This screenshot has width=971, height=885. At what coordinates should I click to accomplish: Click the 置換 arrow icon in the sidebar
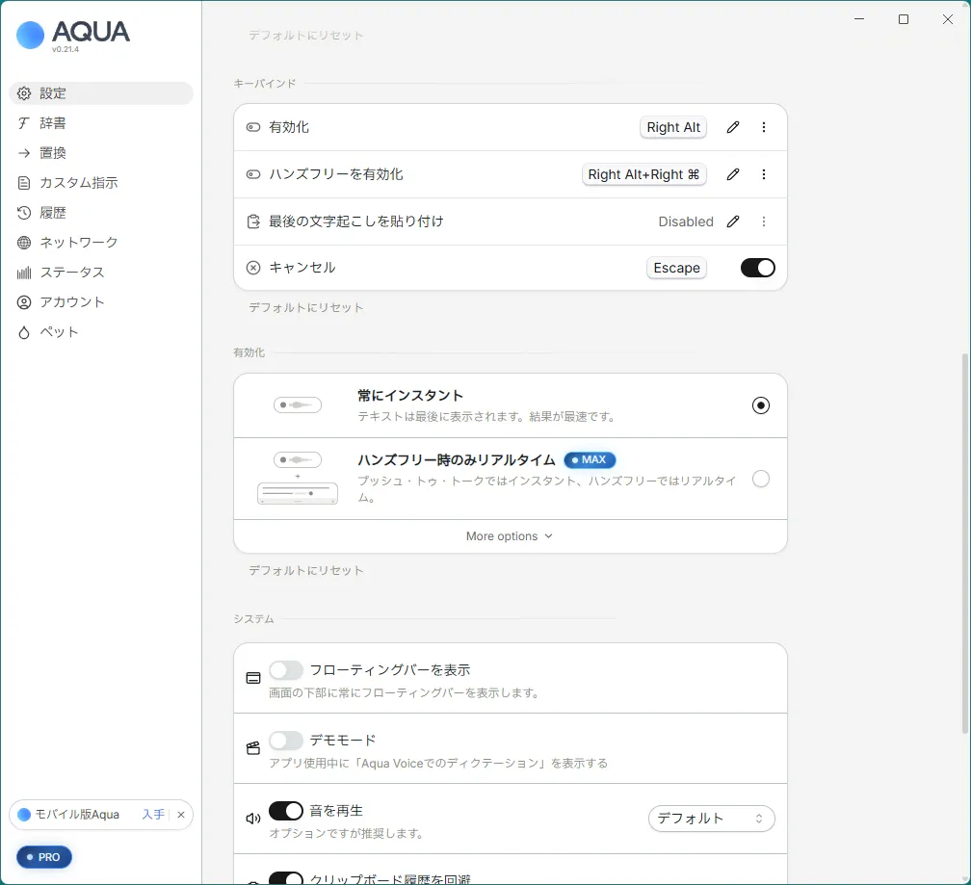point(24,153)
